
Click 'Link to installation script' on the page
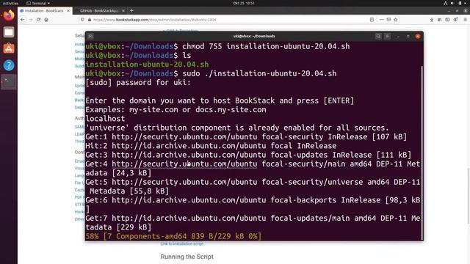coord(181,243)
